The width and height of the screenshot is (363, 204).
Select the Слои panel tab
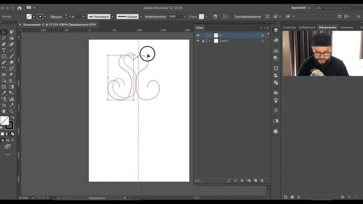(x=199, y=28)
